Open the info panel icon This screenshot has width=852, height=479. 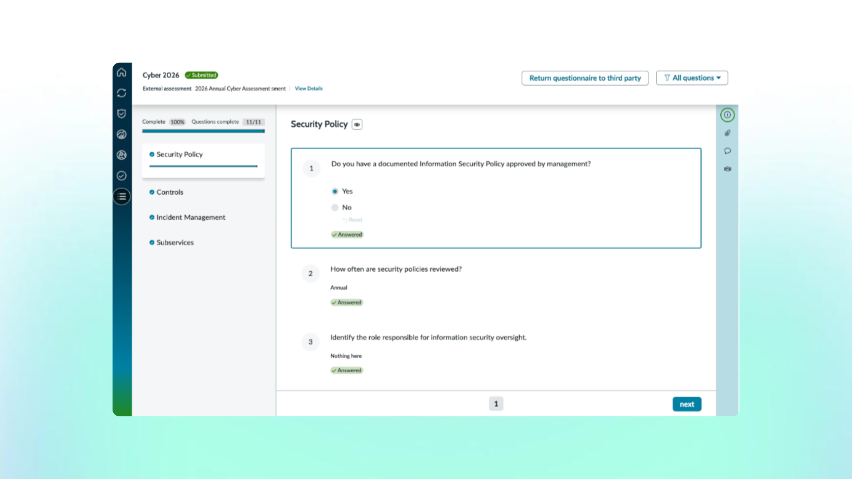(x=727, y=115)
